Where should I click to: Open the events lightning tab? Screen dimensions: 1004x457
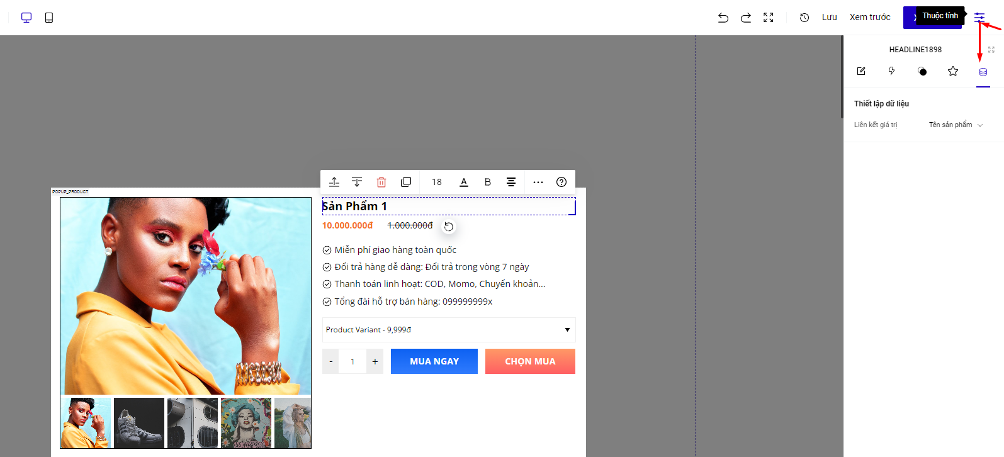[x=891, y=71]
